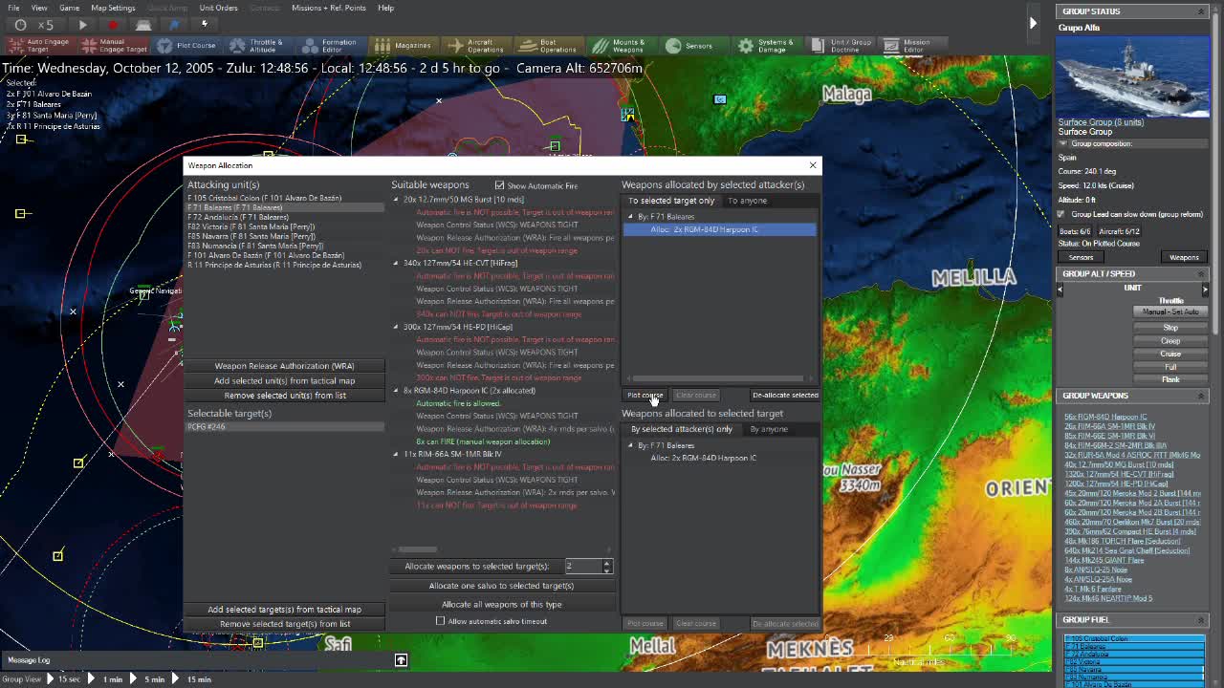This screenshot has width=1224, height=688.
Task: Collapse the 20x 12.7mm/50 MG Burst entry
Action: (x=396, y=200)
